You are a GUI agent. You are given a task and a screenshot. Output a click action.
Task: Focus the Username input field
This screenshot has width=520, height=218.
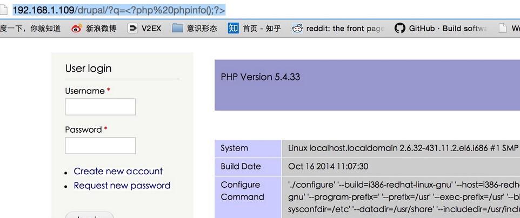coord(100,107)
